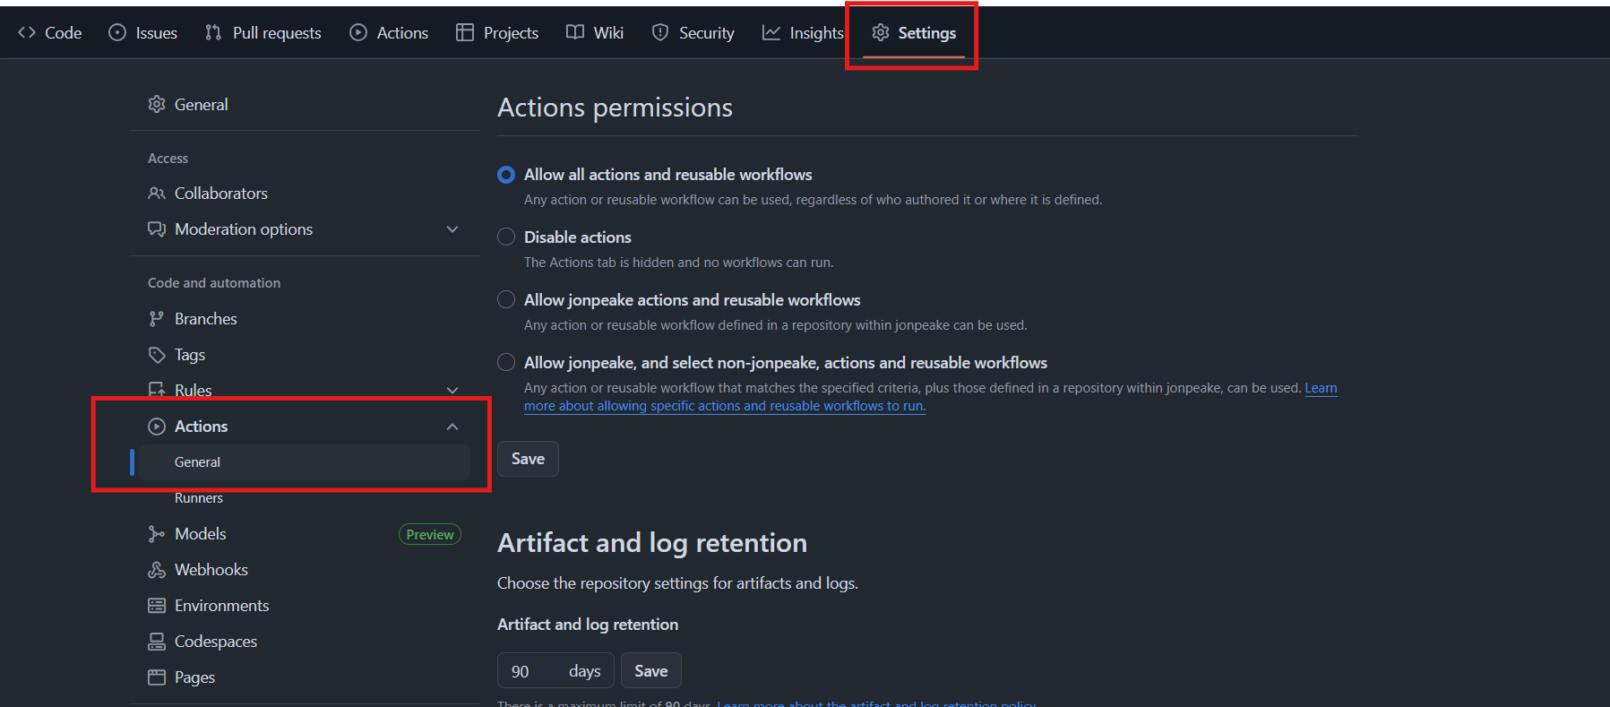Viewport: 1610px width, 707px height.
Task: Click the Collaborators people icon
Action: click(157, 194)
